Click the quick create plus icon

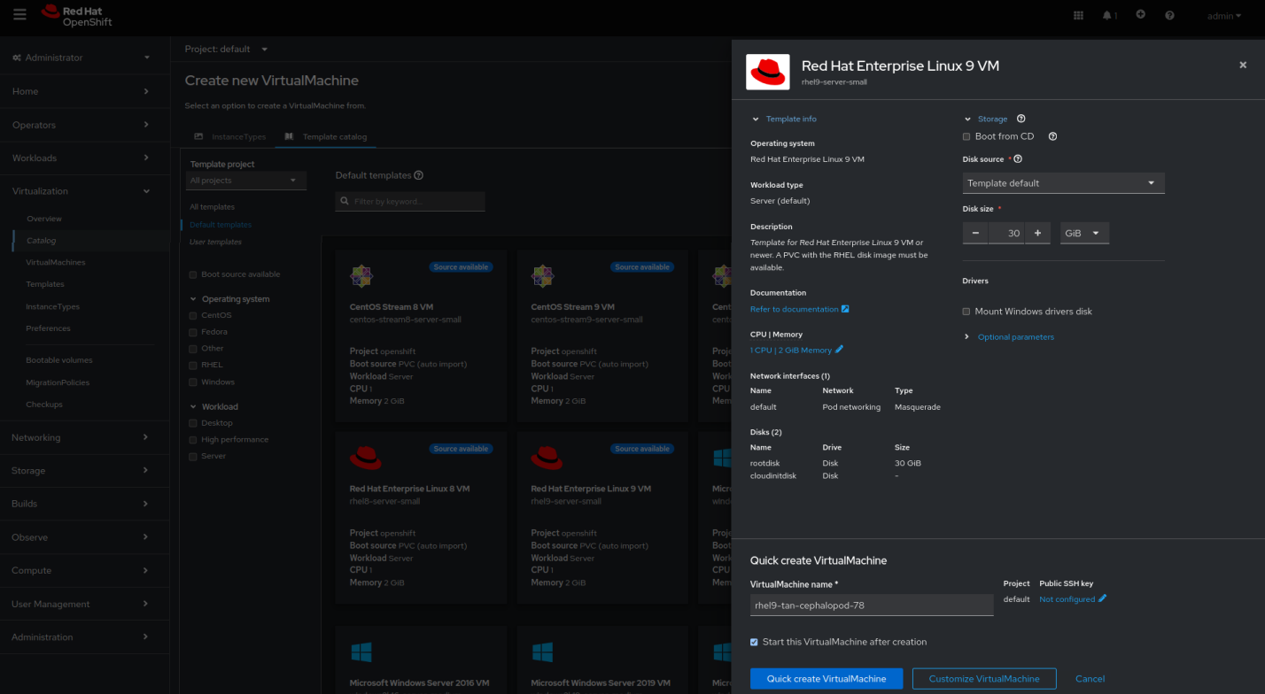(x=1140, y=15)
